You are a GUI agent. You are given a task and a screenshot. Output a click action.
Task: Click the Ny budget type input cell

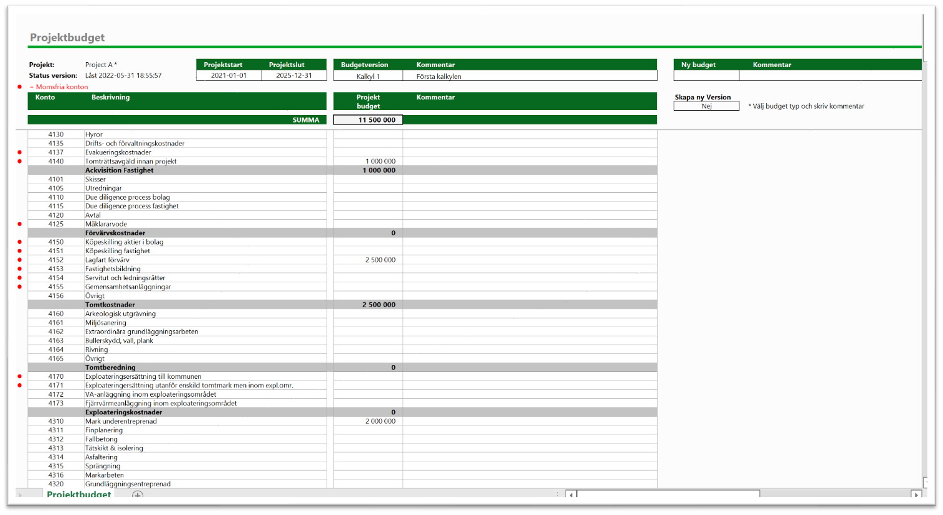(706, 76)
